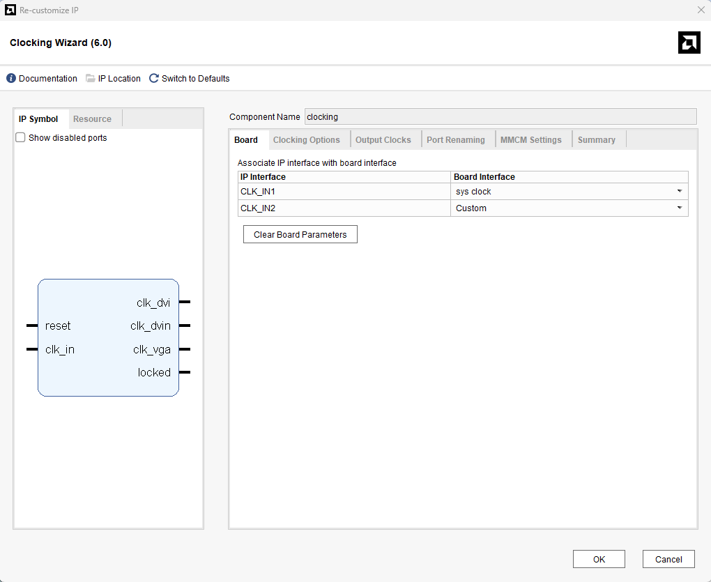
Task: Click the Cancel button
Action: coord(668,559)
